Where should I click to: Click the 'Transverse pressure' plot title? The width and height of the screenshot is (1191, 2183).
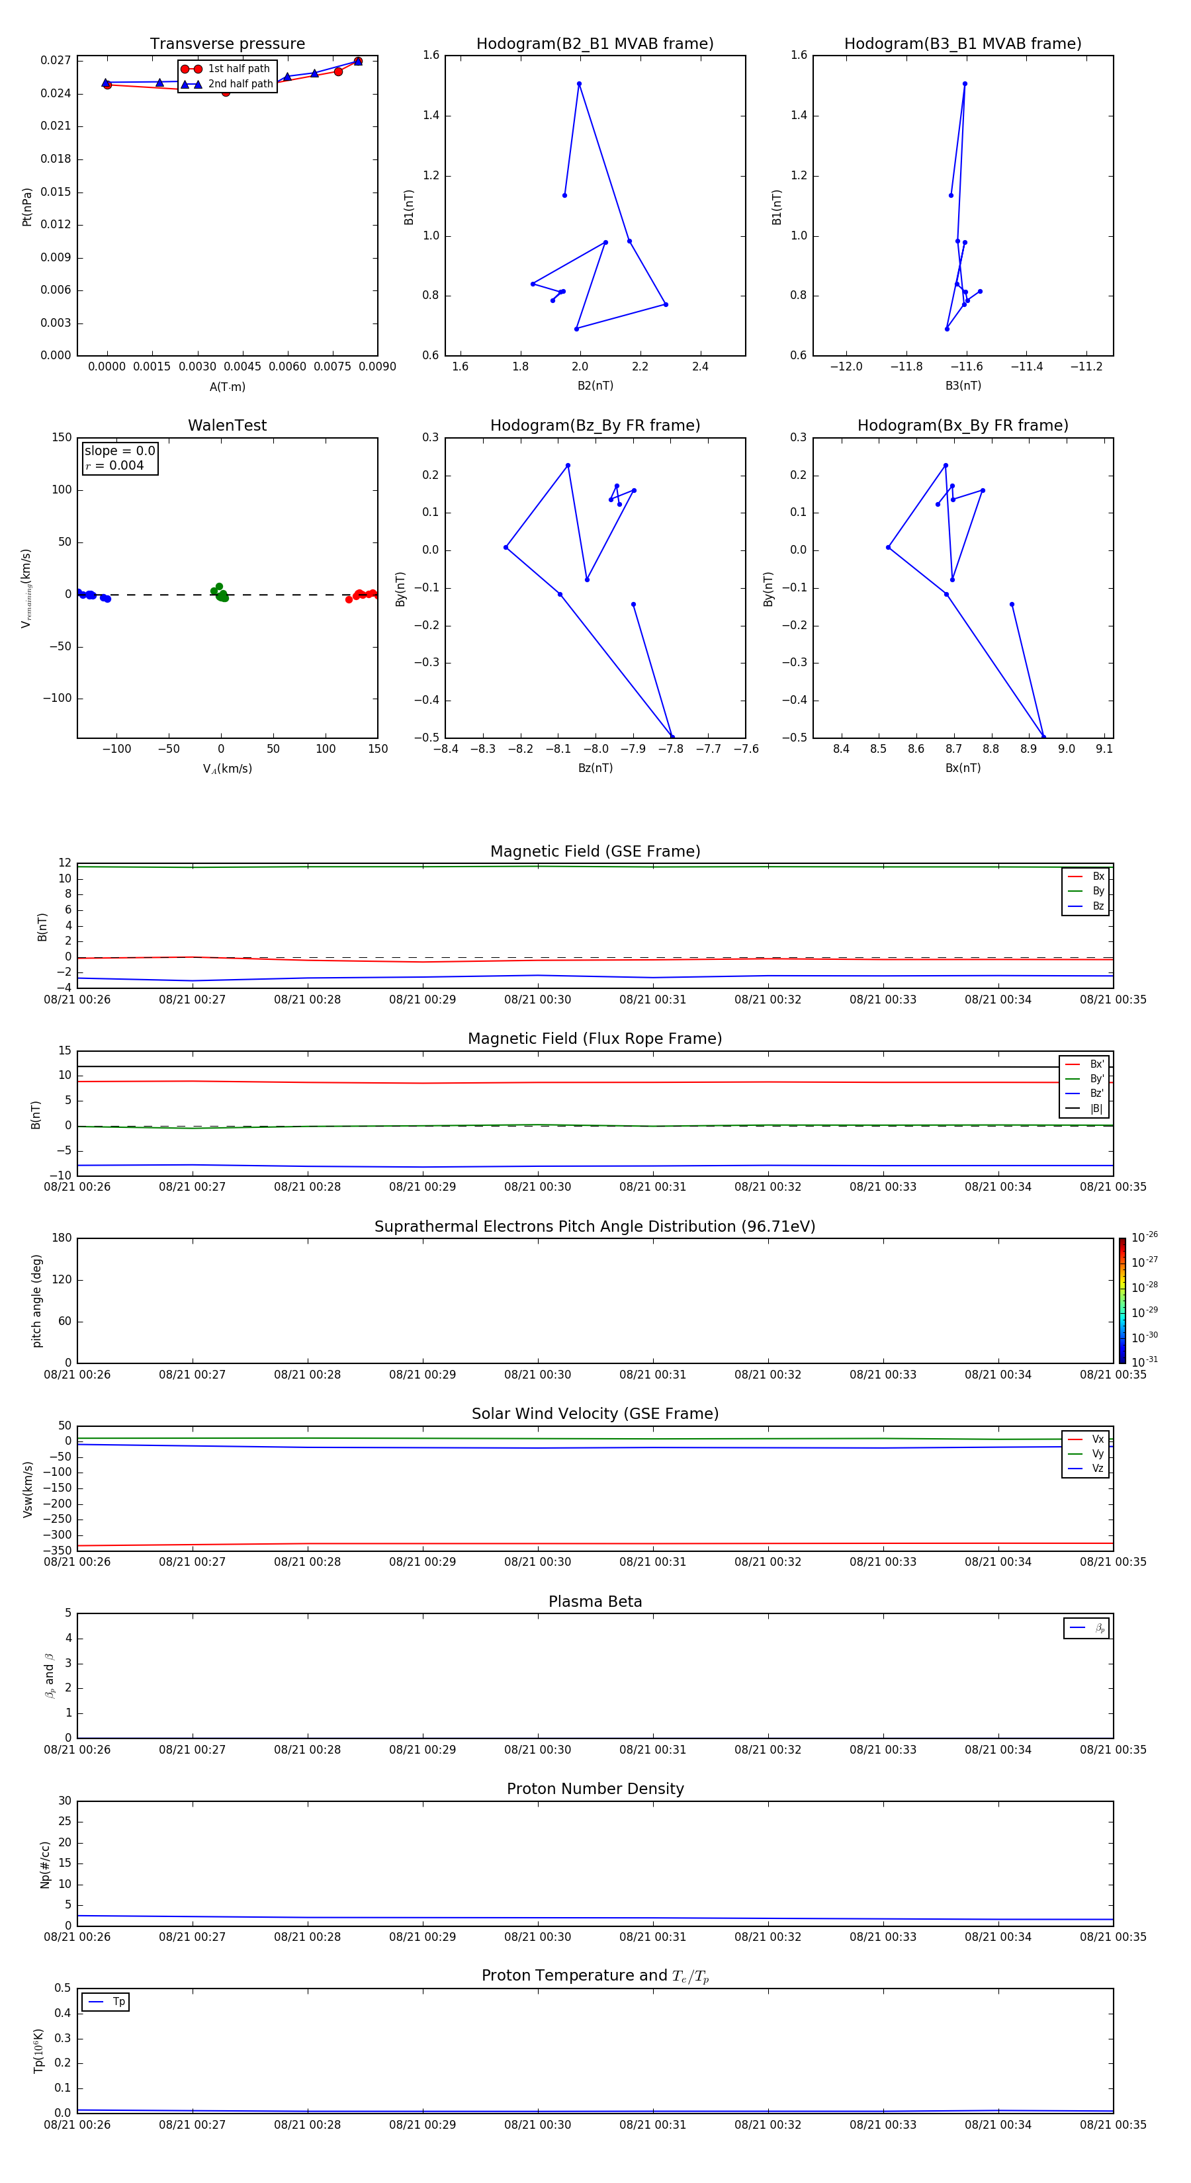coord(227,44)
